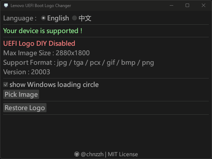
Task: Click the 'Language :' label
Action: [x=20, y=18]
